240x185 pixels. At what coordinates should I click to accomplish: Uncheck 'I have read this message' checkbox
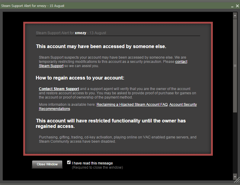69,162
